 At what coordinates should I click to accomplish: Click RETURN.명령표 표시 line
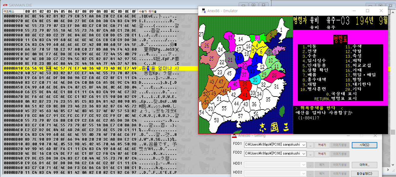point(336,99)
